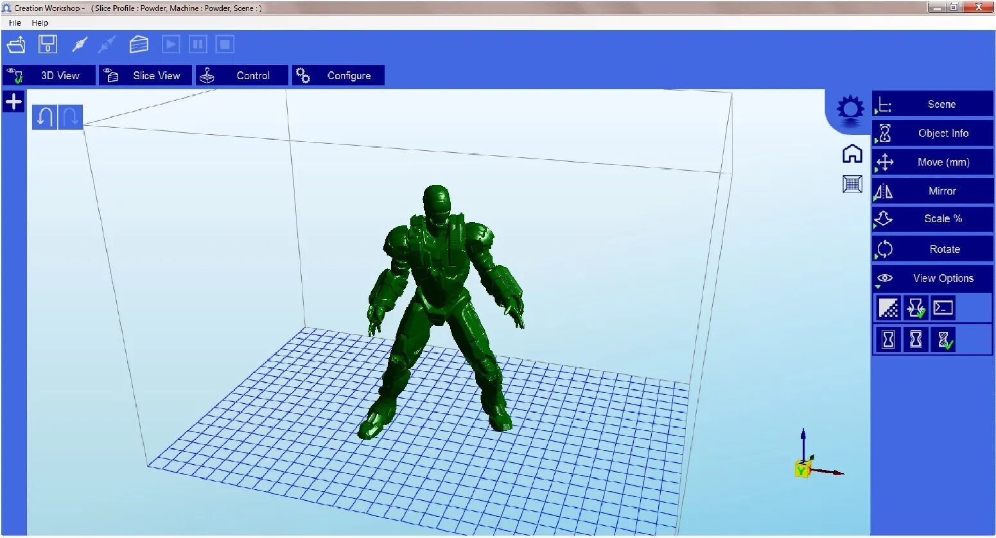Click the greyed-out disconnect plug icon

(x=107, y=44)
